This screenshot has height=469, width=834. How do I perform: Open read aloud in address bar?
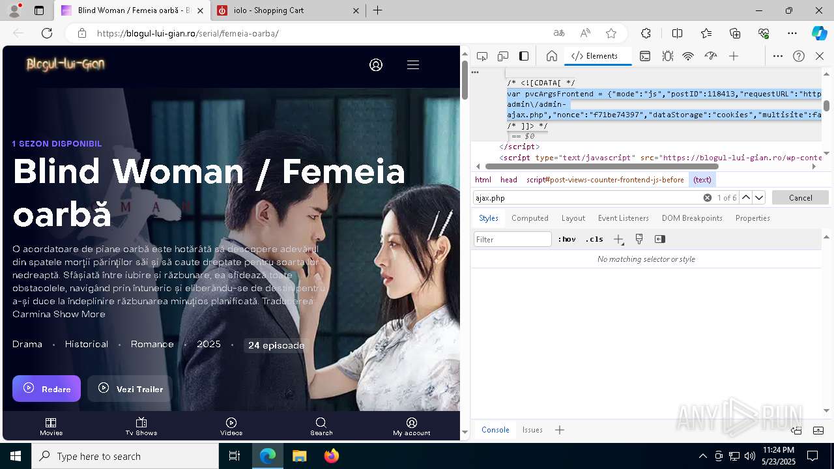[585, 33]
